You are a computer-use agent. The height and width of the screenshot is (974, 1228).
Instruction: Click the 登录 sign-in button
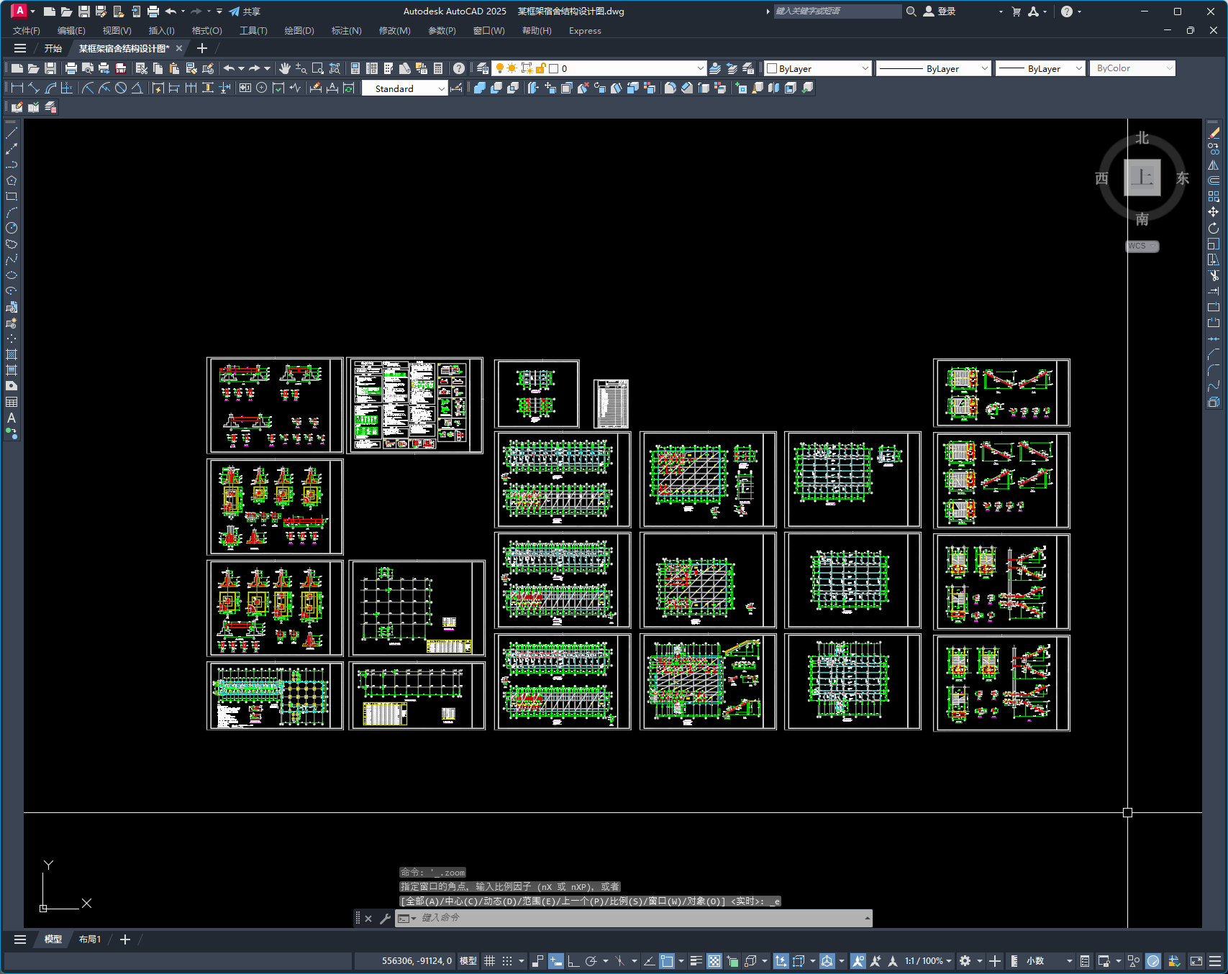tap(940, 12)
